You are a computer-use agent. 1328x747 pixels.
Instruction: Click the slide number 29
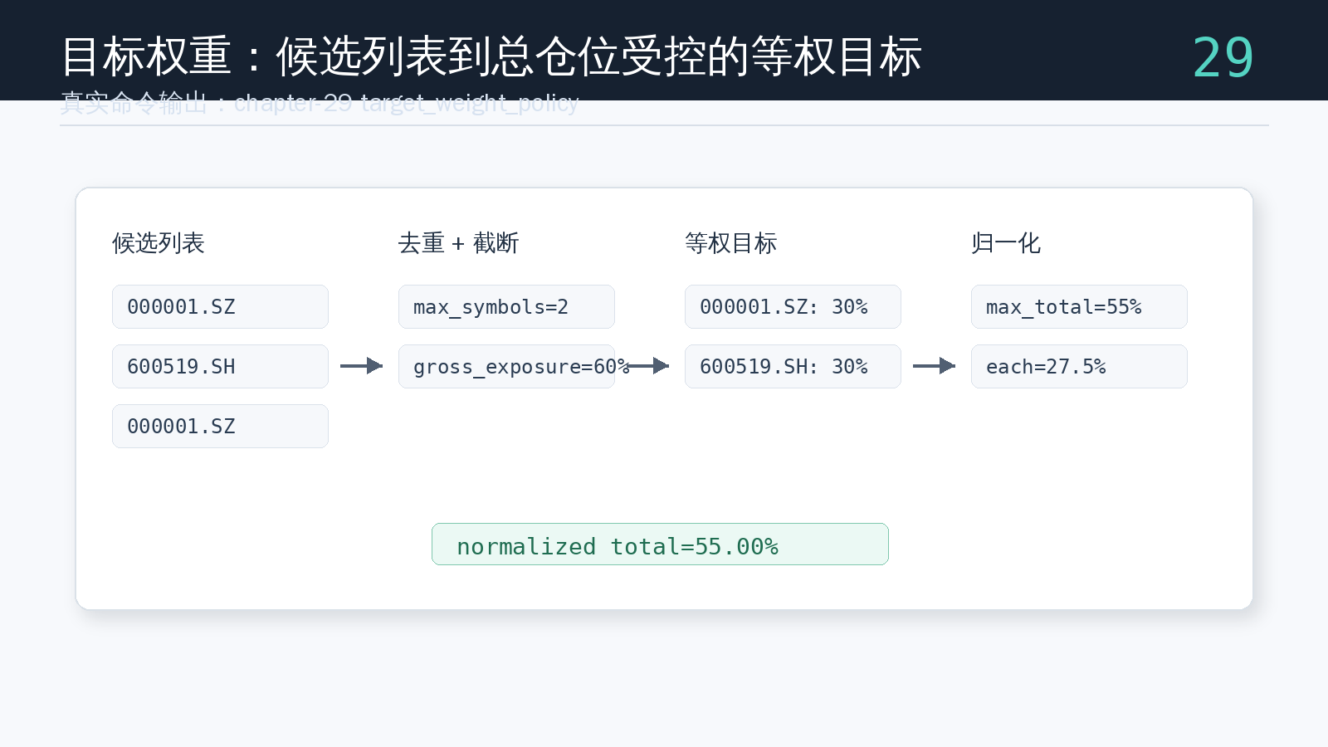[x=1223, y=57]
